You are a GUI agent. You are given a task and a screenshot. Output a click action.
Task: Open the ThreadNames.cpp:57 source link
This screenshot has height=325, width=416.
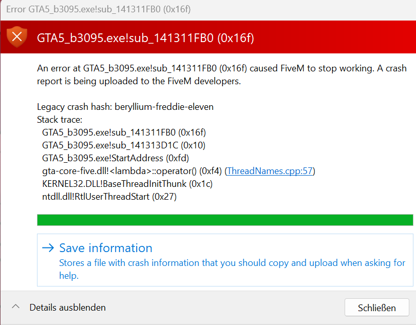[270, 171]
